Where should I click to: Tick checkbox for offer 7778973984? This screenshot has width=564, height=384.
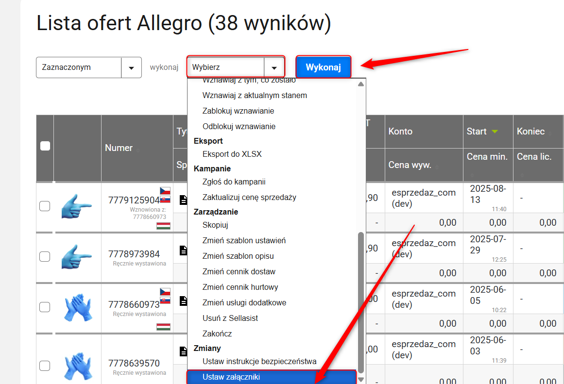point(45,257)
